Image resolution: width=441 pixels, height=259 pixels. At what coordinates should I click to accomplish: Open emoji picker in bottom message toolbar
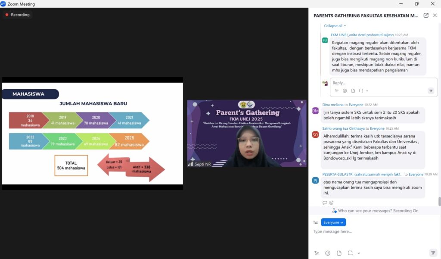click(328, 253)
